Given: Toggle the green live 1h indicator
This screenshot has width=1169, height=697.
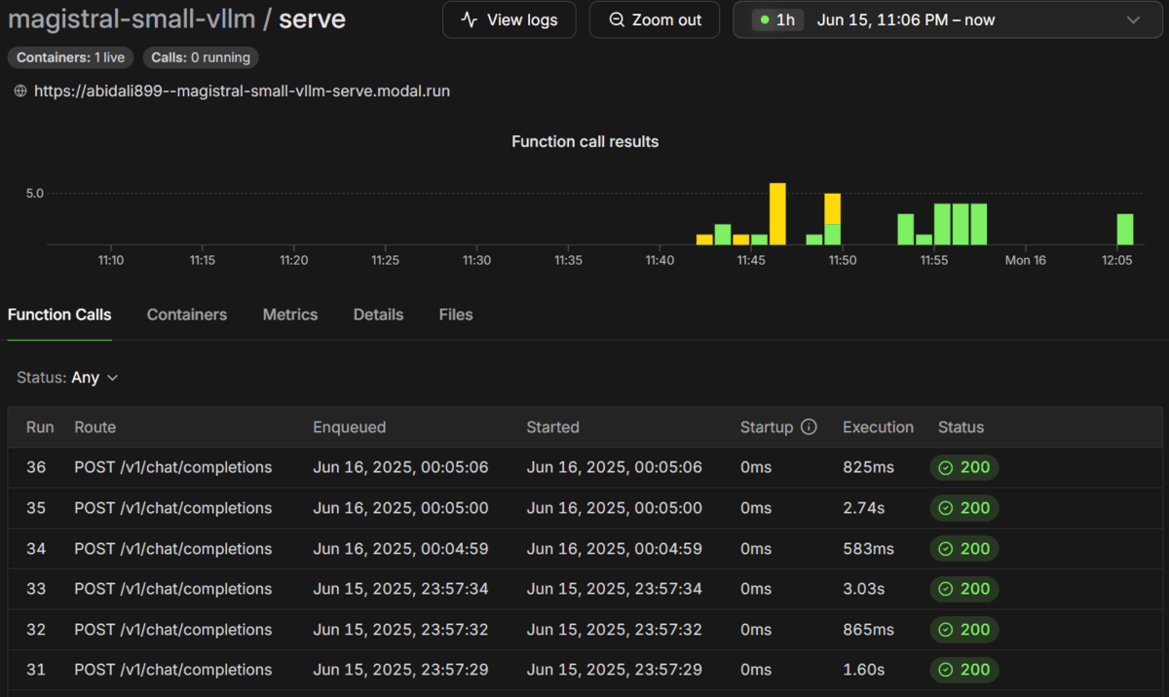Looking at the screenshot, I should click(x=777, y=19).
